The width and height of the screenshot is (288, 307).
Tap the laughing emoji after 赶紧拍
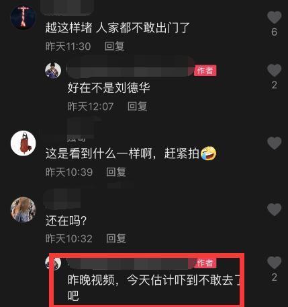(x=208, y=153)
